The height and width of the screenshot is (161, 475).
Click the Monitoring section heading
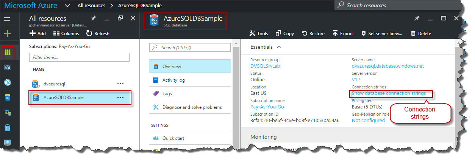point(263,137)
